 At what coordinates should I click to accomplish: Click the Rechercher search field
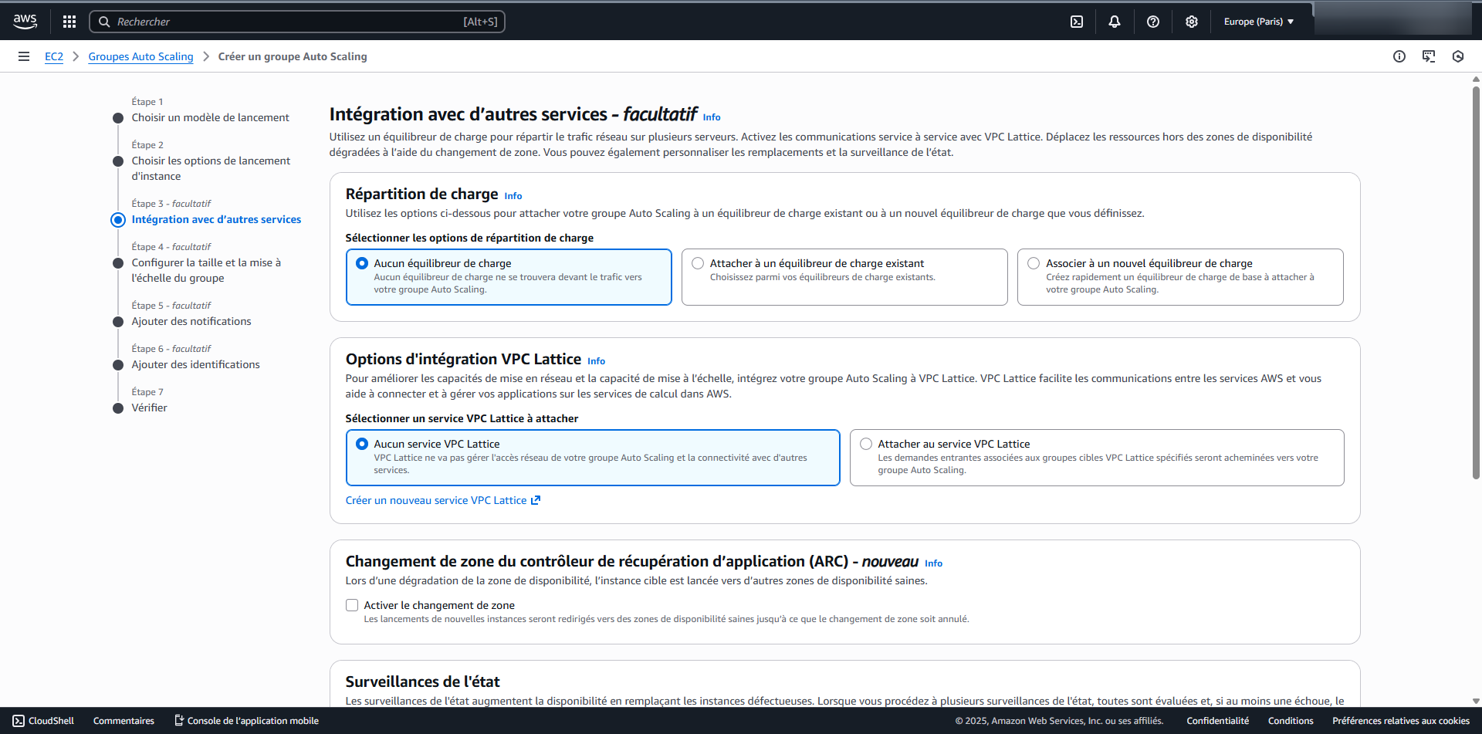[x=297, y=22]
